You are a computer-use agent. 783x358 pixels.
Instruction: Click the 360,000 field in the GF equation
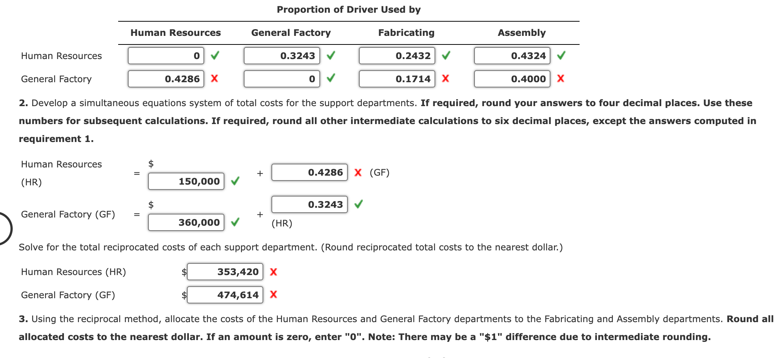pos(186,222)
